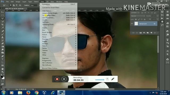This screenshot has width=170, height=95.
Task: Open Chrome from the taskbar
Action: point(37,93)
